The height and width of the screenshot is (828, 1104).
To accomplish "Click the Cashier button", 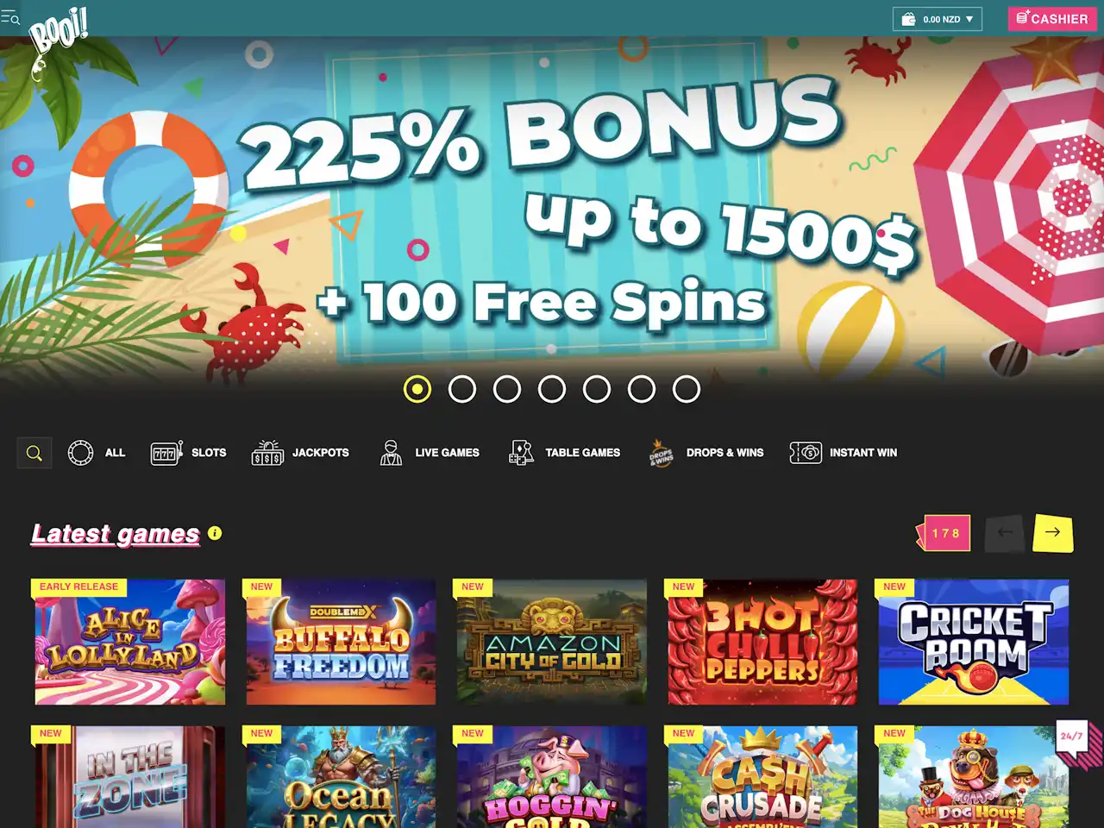I will [1052, 18].
